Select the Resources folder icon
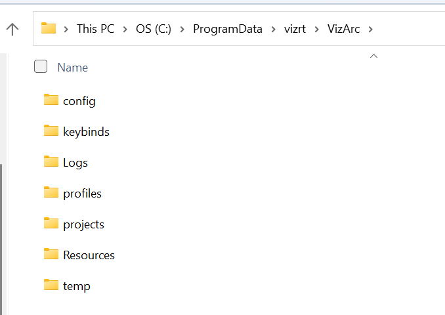 51,255
